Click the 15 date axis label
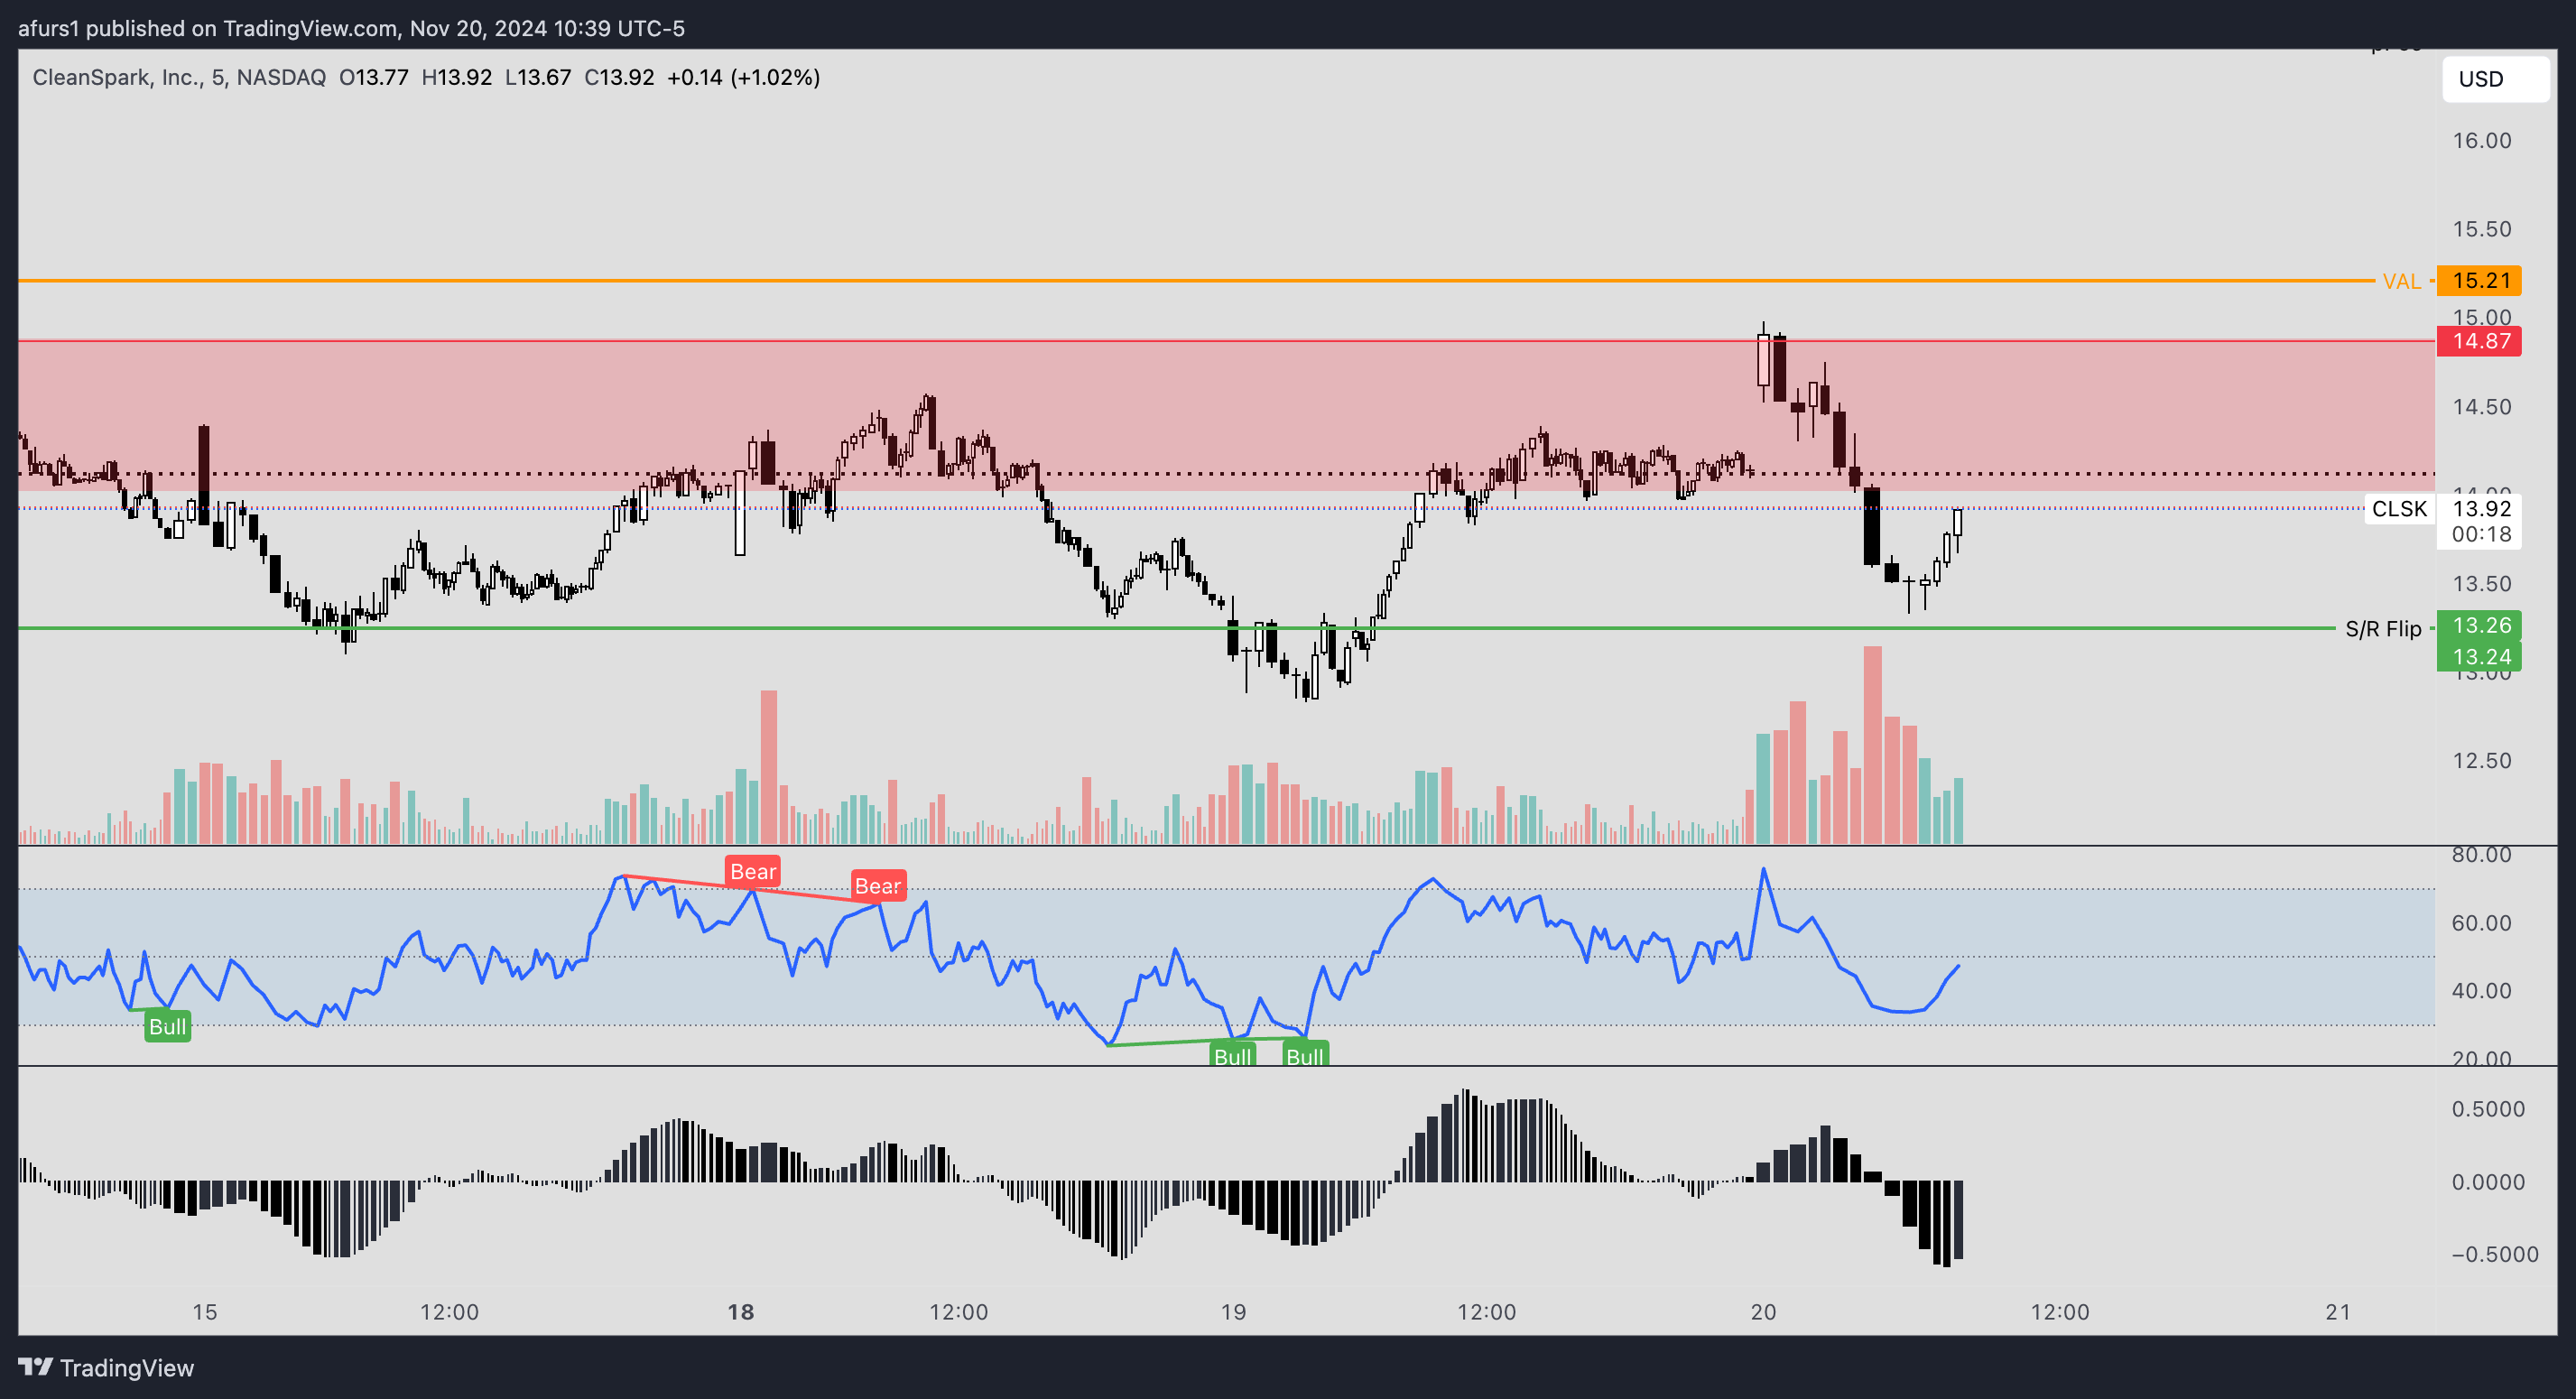 [204, 1311]
